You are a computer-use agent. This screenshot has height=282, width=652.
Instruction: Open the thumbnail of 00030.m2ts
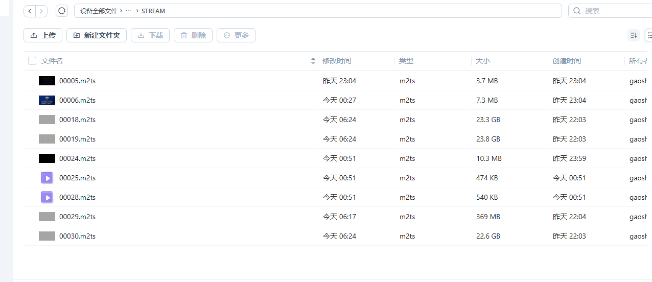click(x=47, y=236)
